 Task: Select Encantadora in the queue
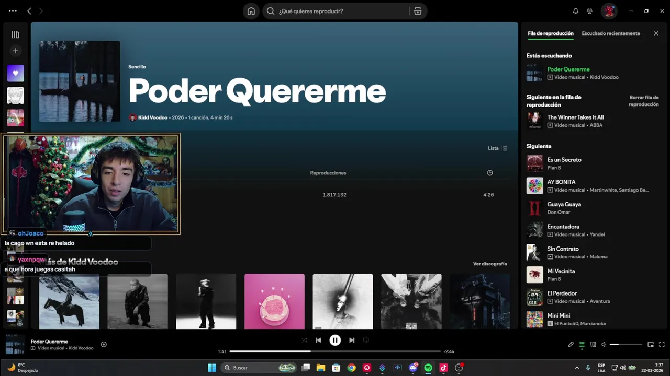[592, 230]
